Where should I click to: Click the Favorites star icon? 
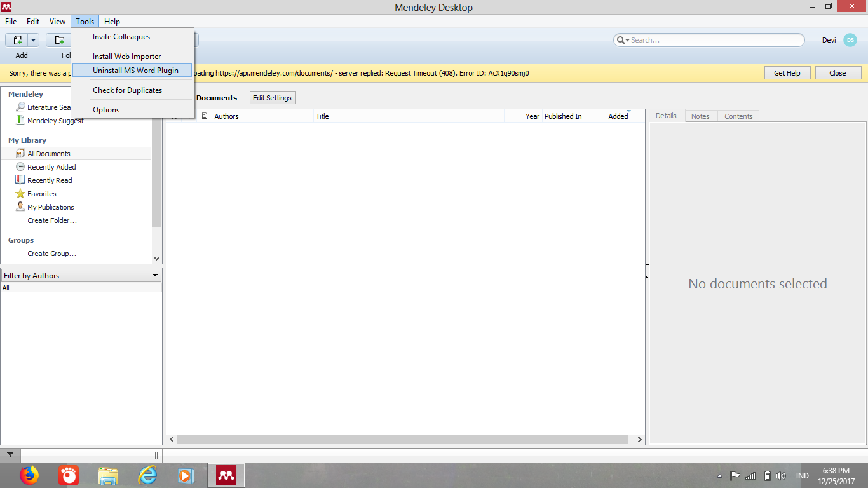20,194
